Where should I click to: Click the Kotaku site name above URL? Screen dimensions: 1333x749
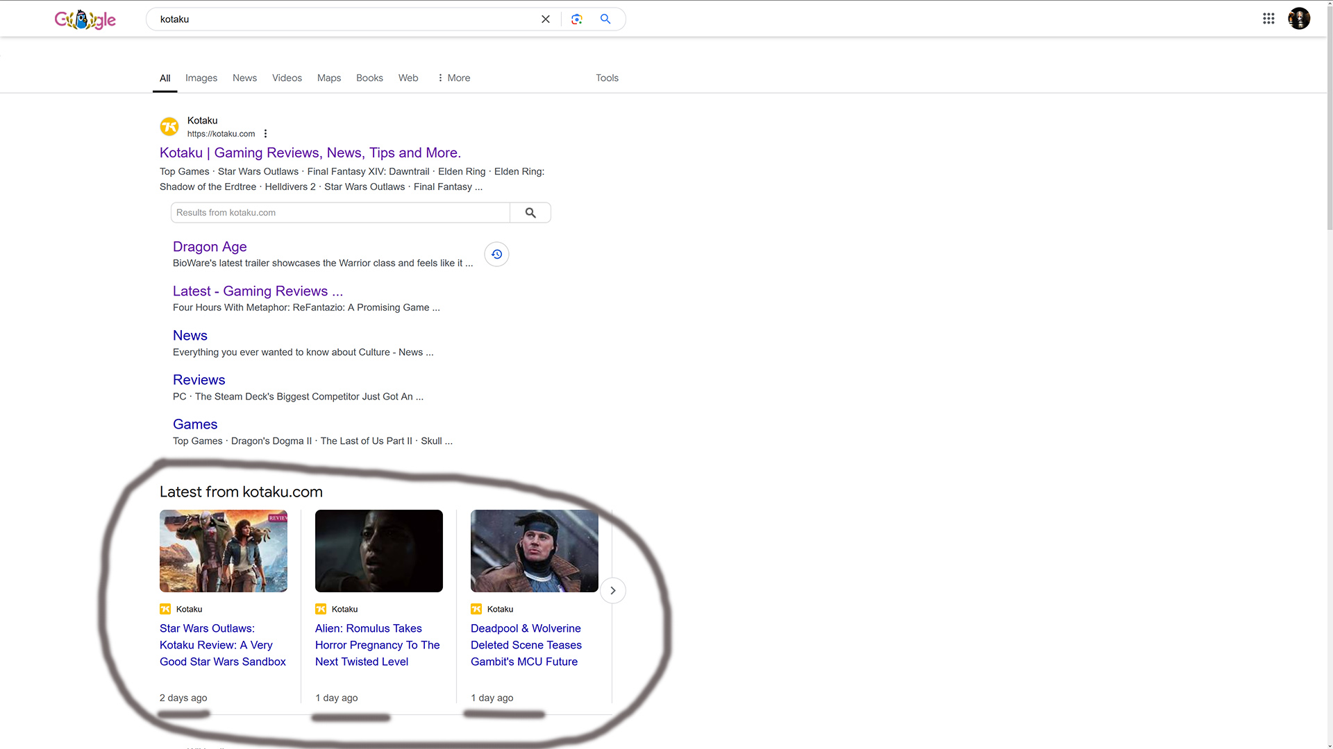202,121
